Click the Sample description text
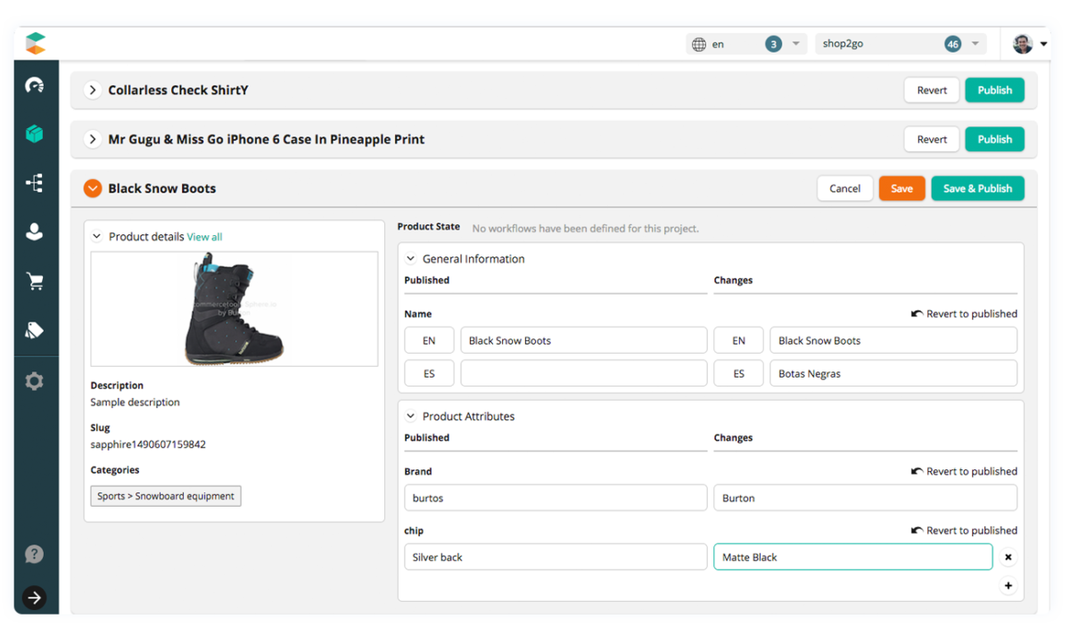This screenshot has width=1070, height=643. pos(135,403)
